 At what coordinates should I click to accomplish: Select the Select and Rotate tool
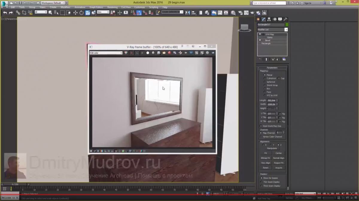(x=81, y=13)
